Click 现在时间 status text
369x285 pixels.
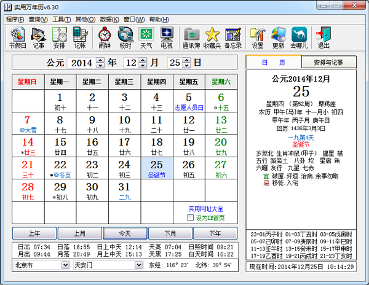301,267
